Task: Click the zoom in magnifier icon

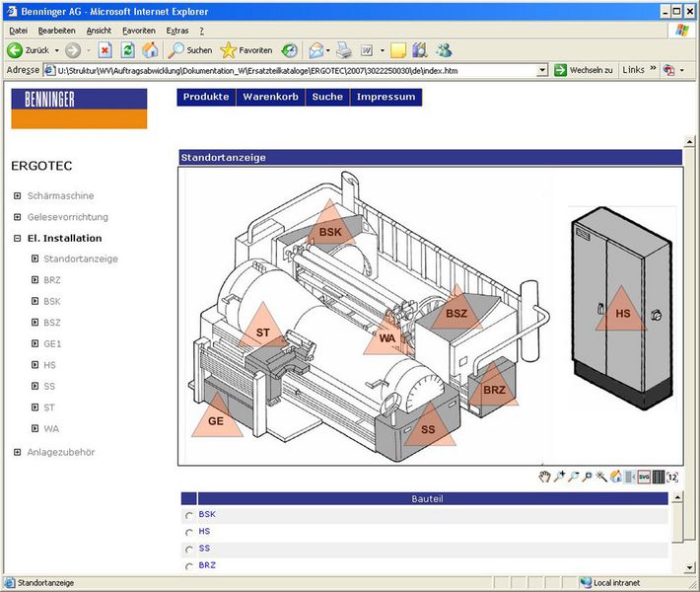Action: 559,477
